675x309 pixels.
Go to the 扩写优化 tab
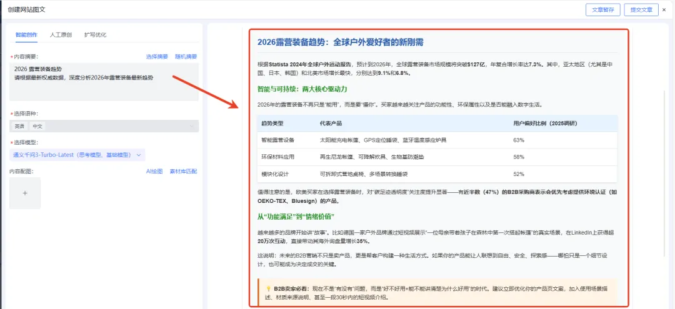[x=95, y=35]
